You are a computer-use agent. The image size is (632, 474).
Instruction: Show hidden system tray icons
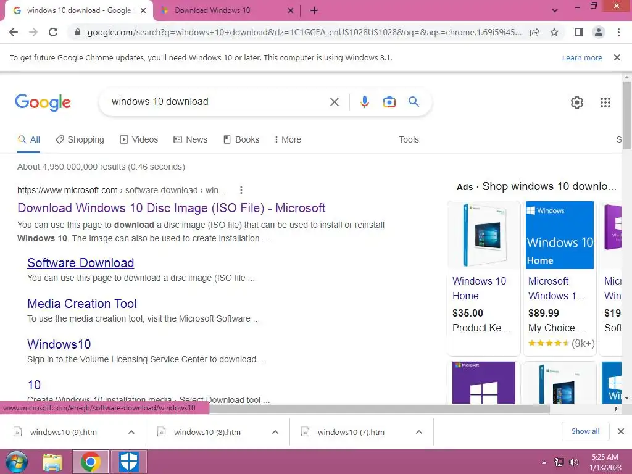[x=544, y=462]
